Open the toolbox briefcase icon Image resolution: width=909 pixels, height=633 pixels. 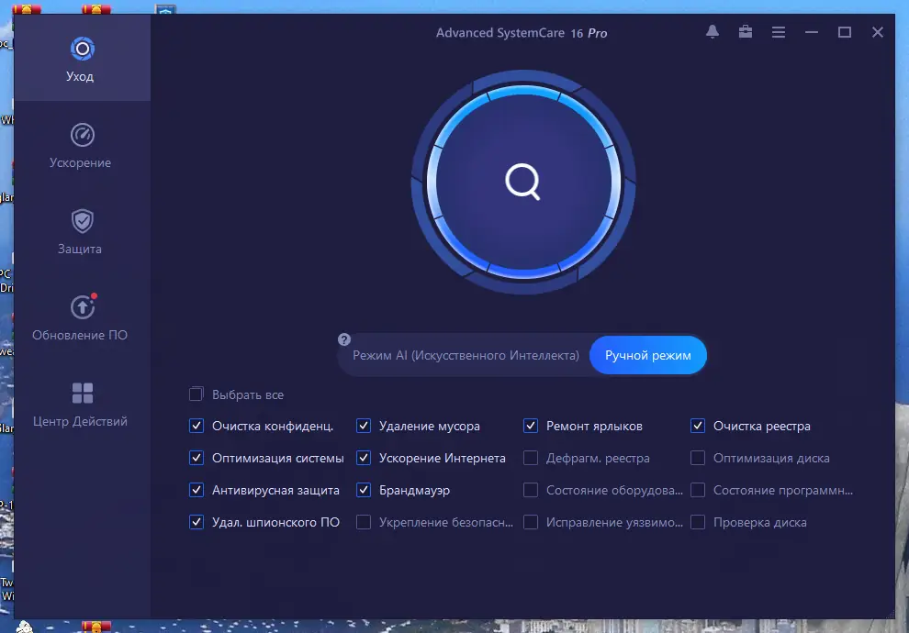pos(746,31)
